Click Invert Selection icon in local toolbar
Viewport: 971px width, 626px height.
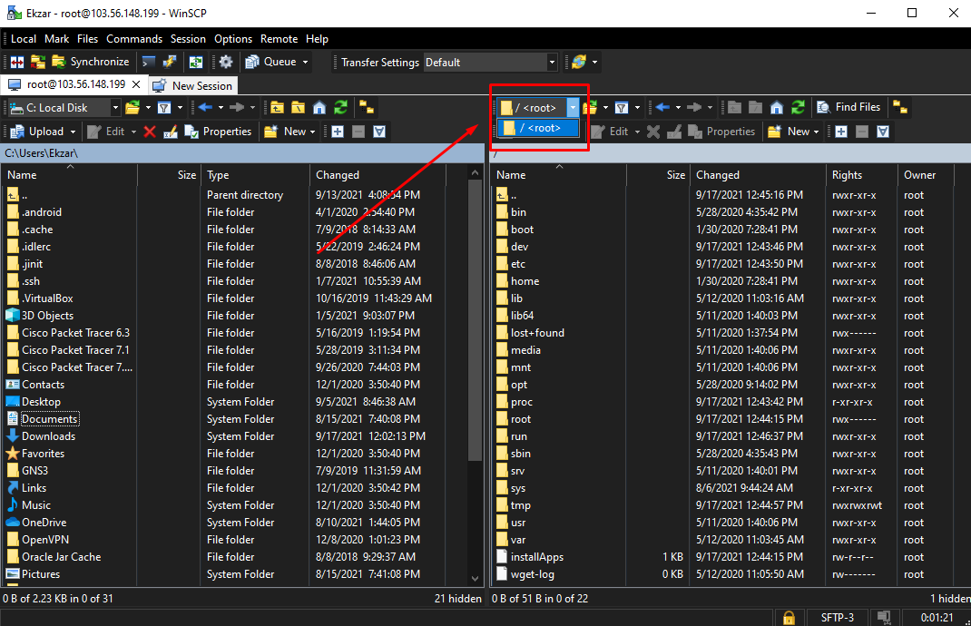(379, 132)
